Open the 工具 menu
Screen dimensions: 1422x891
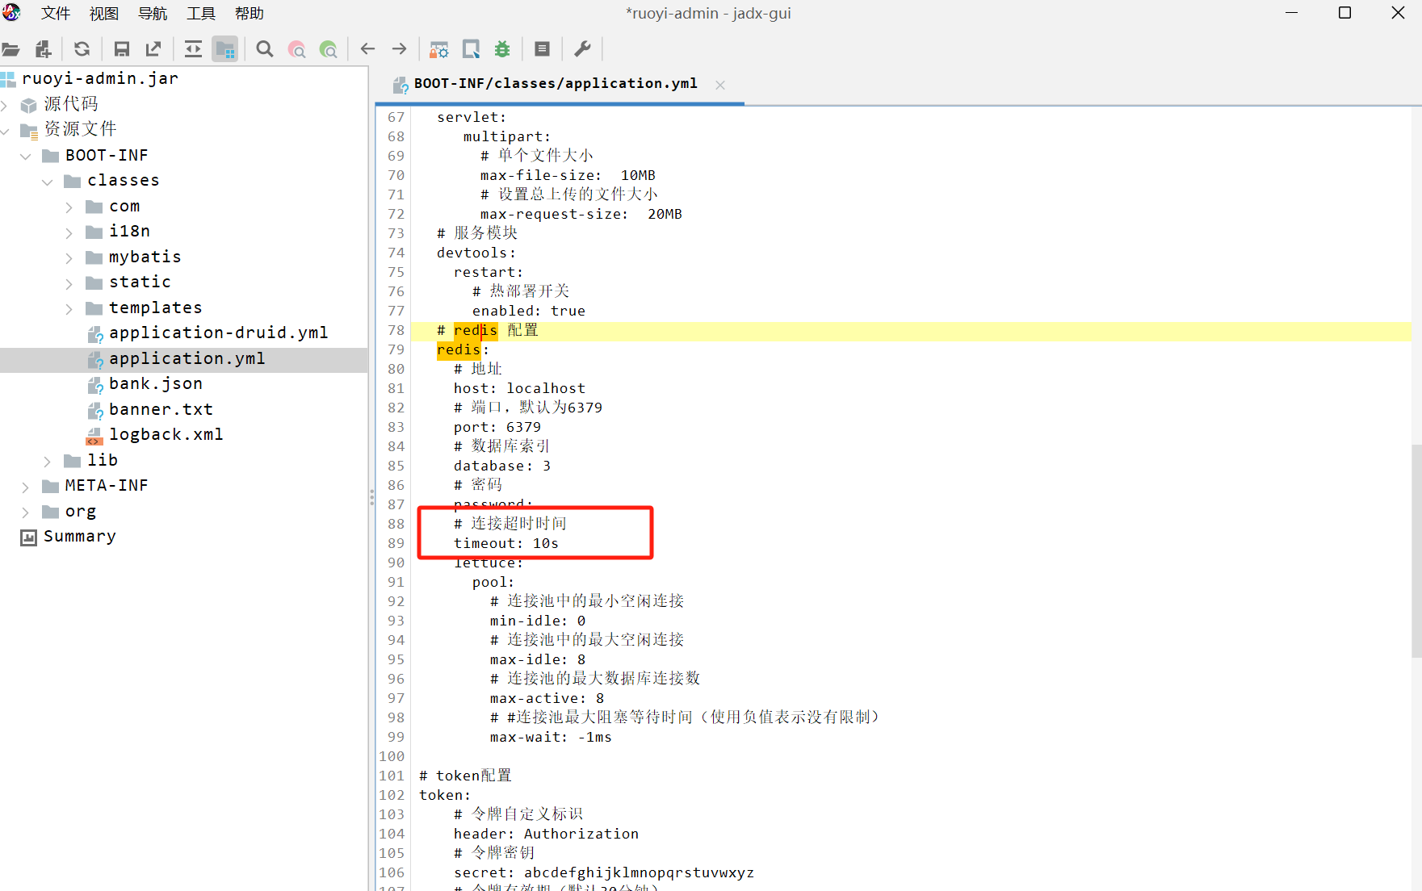click(x=201, y=14)
